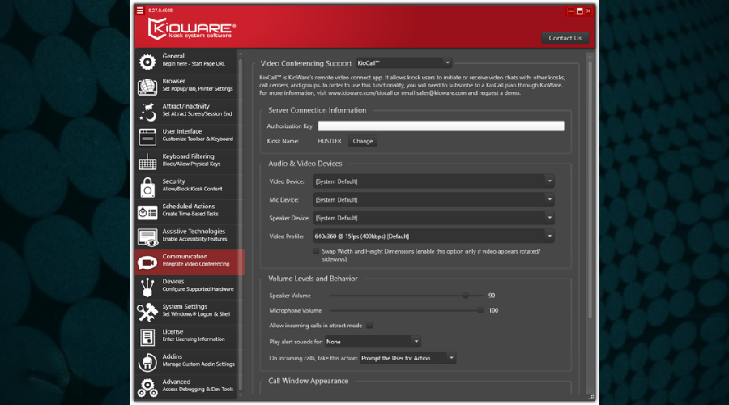
Task: Select the Browser globe icon
Action: coord(147,87)
